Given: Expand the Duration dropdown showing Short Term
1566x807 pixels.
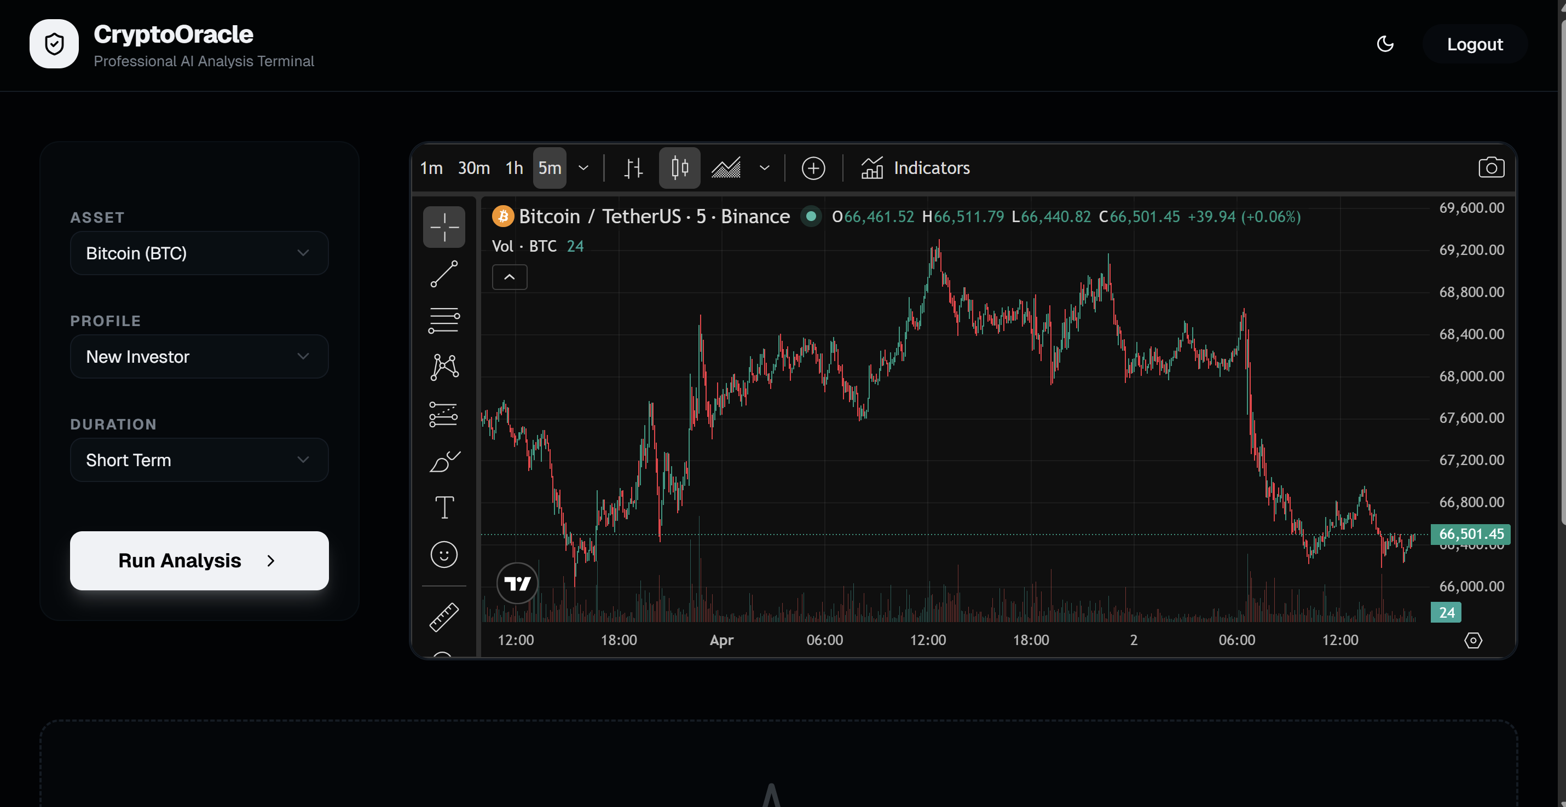Looking at the screenshot, I should [199, 460].
